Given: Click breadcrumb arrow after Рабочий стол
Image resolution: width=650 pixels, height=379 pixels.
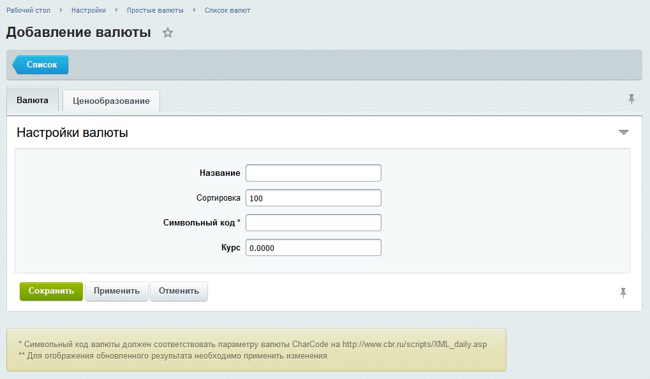Looking at the screenshot, I should 61,10.
